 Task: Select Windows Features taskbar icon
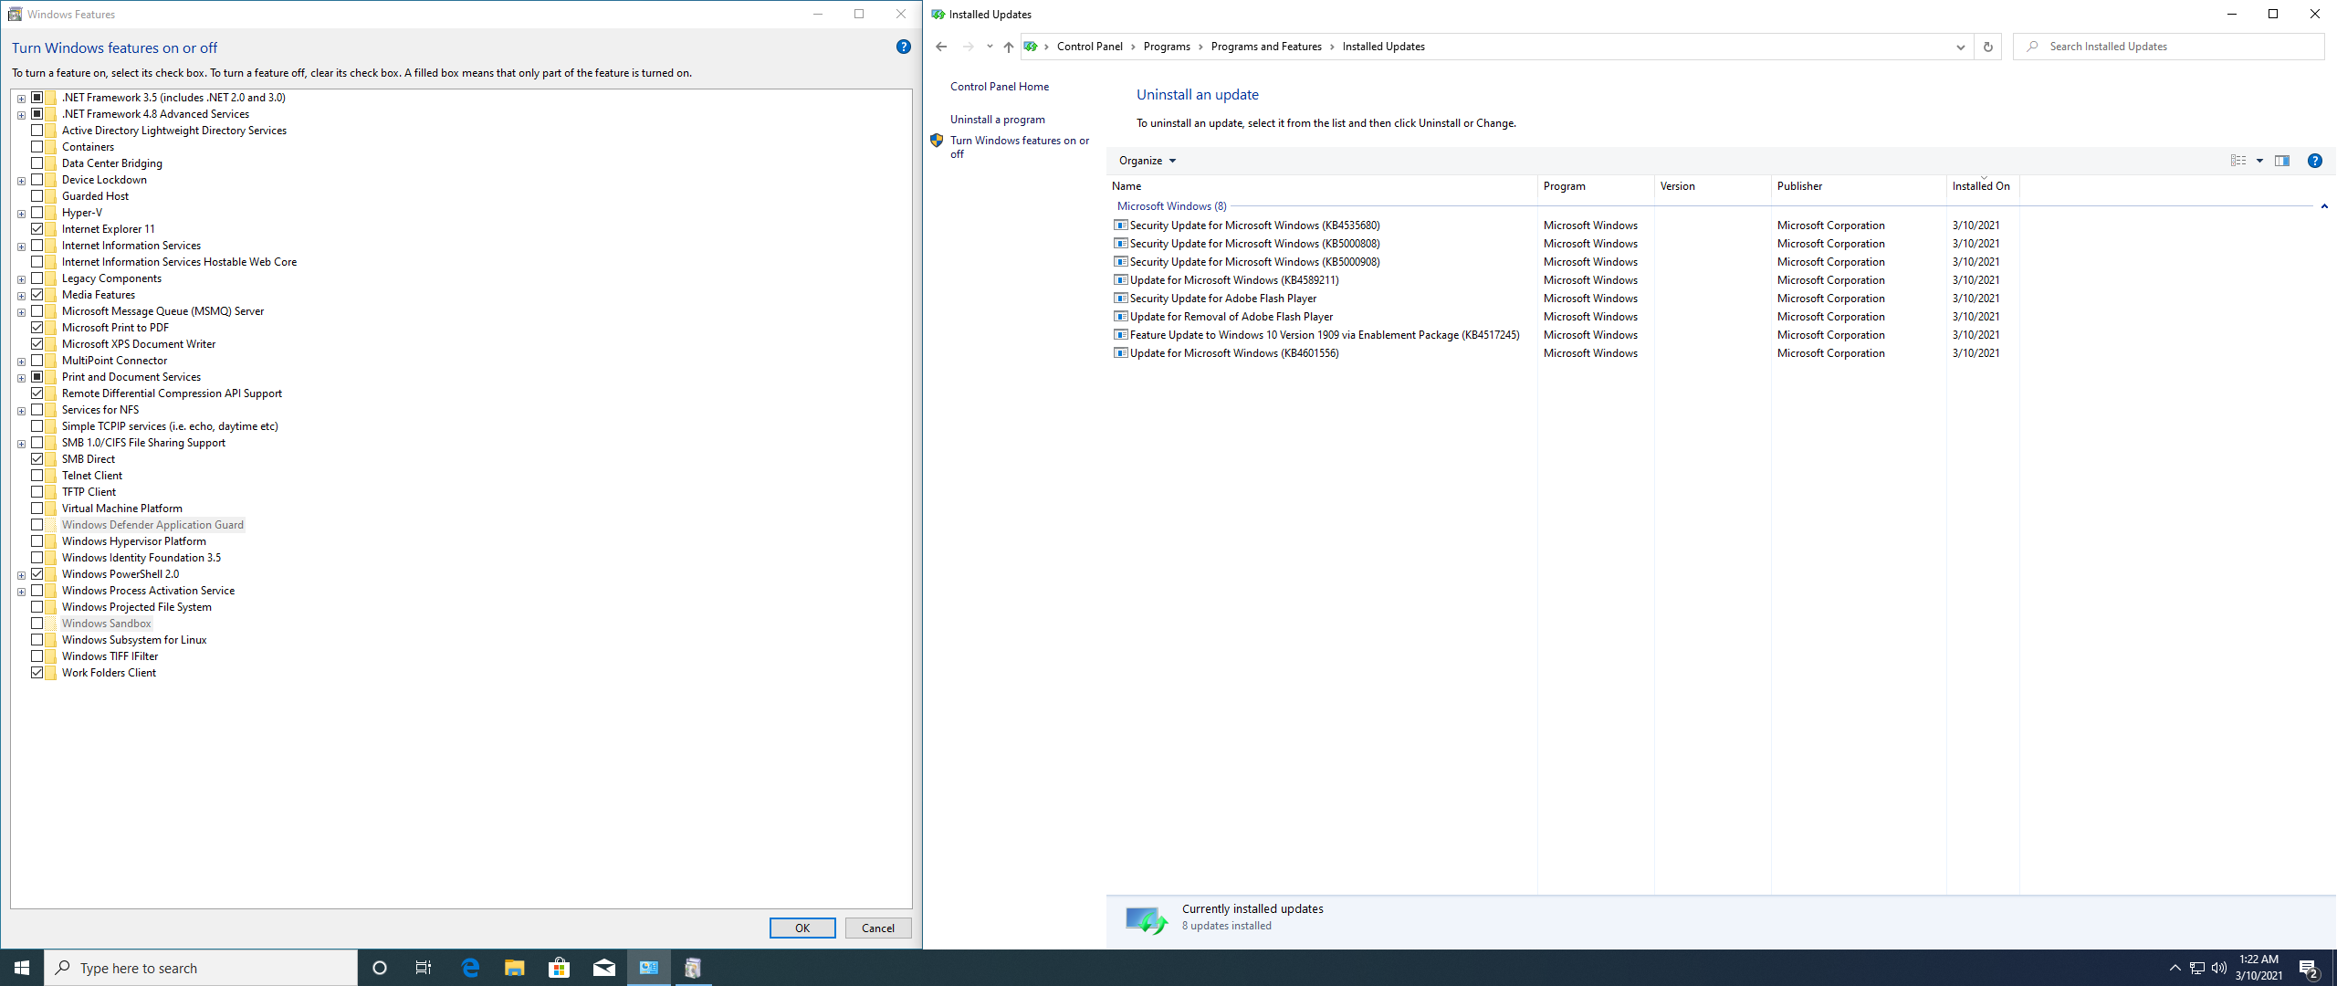693,968
